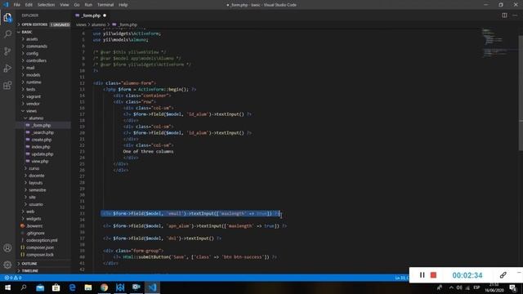The height and width of the screenshot is (294, 523).
Task: Open the Run and Debug view
Action: tap(7, 69)
